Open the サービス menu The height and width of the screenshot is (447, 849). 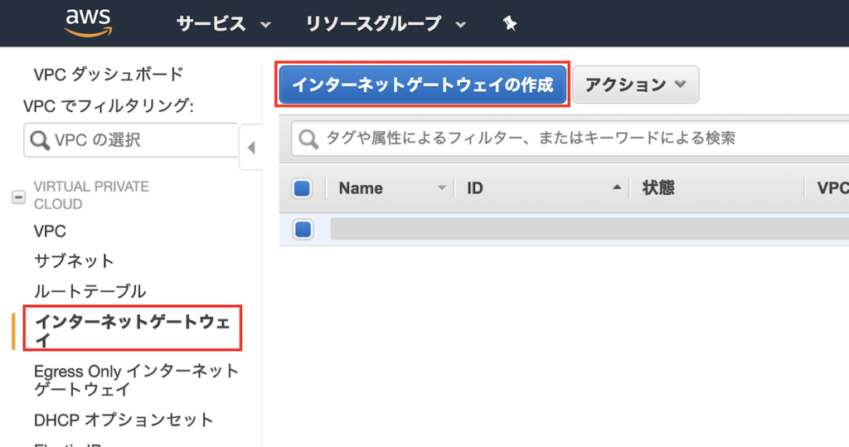(x=223, y=24)
